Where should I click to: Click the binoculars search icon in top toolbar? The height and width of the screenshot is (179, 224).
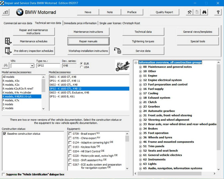point(204,12)
